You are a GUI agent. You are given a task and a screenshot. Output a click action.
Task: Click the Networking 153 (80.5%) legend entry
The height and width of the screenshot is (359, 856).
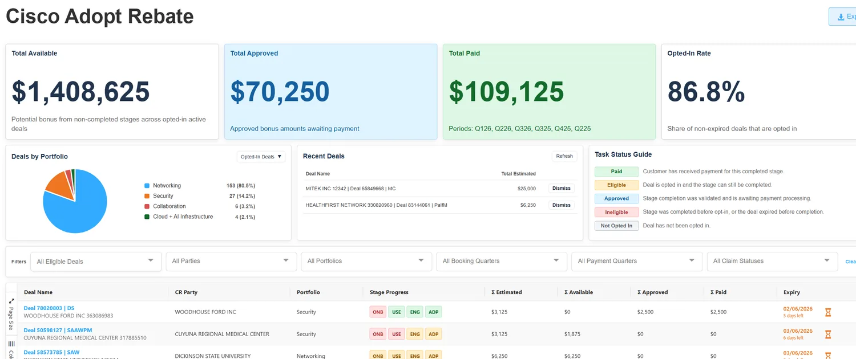point(200,186)
